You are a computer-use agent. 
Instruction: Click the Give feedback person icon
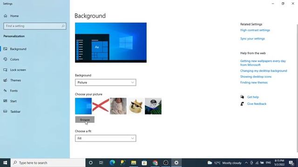(242, 104)
